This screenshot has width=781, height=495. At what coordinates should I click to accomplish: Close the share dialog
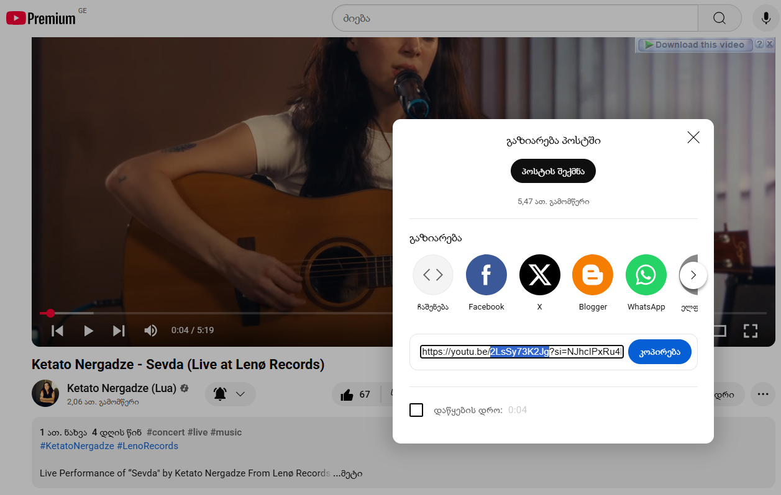693,138
